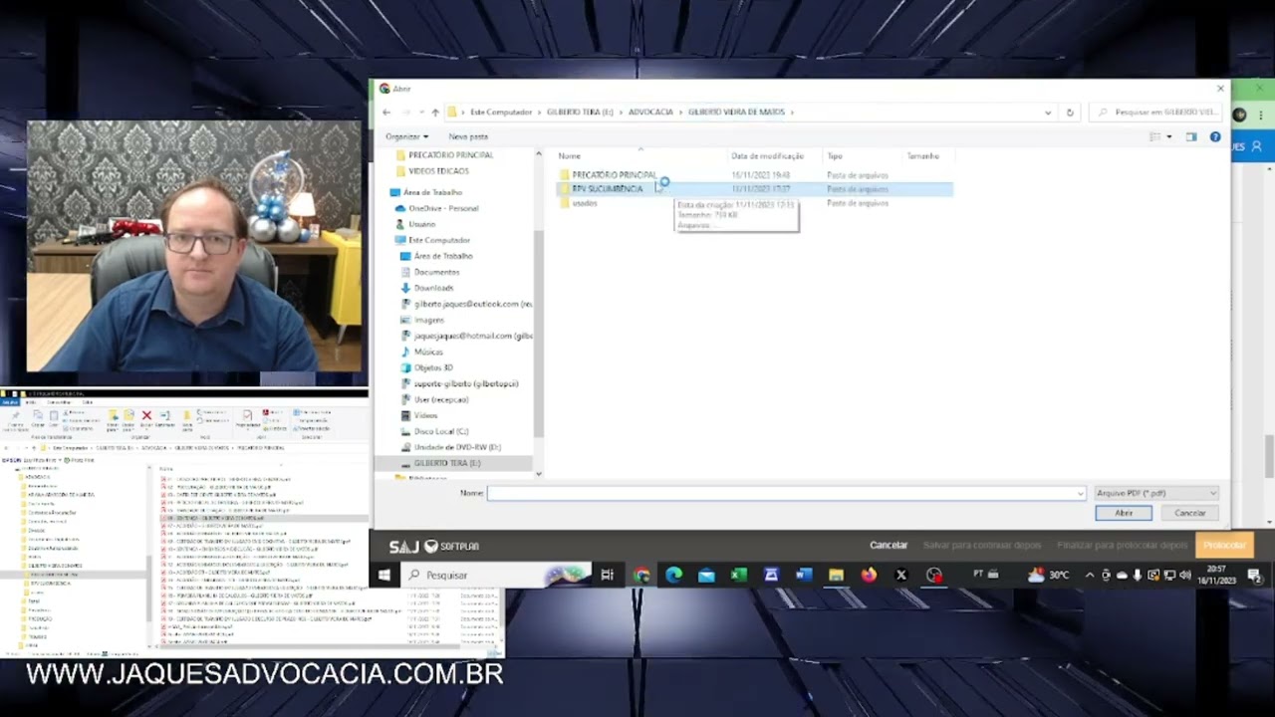Image resolution: width=1275 pixels, height=717 pixels.
Task: Open File Explorer from the taskbar
Action: point(836,575)
